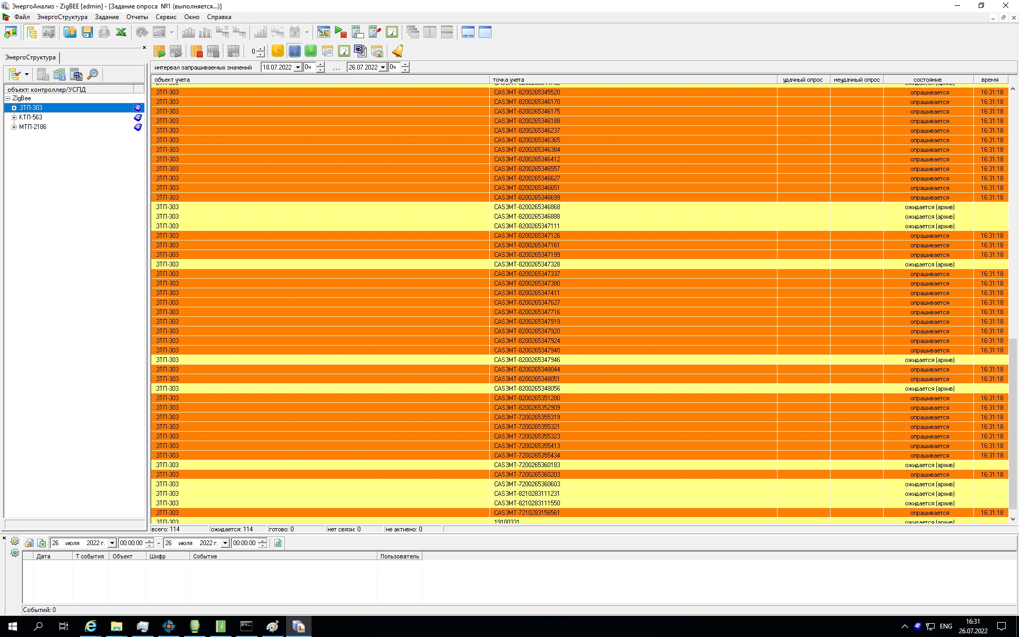Click the ENG language indicator in tray
Viewport: 1019px width, 637px height.
point(946,626)
